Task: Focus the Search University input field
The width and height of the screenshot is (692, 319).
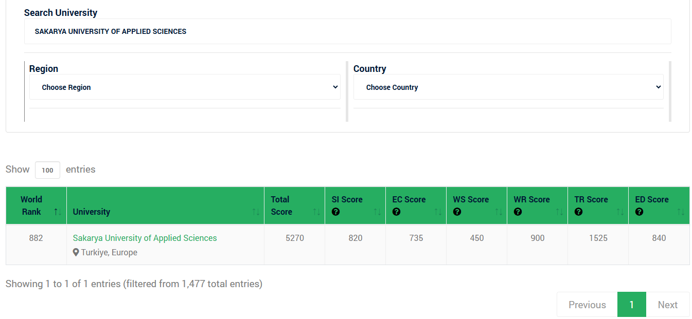Action: click(x=348, y=31)
